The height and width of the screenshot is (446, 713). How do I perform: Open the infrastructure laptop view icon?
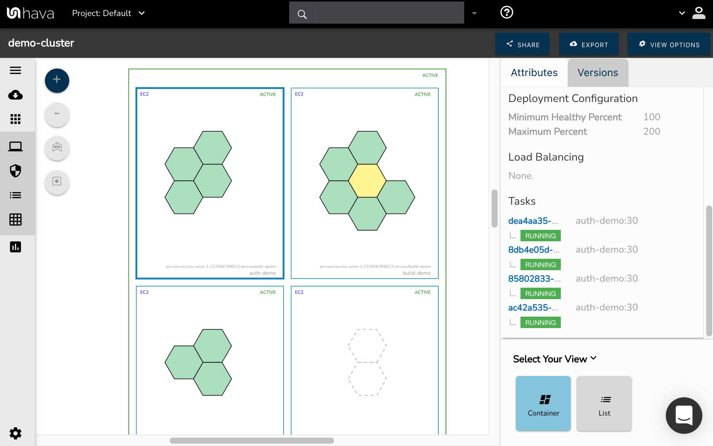pyautogui.click(x=15, y=147)
